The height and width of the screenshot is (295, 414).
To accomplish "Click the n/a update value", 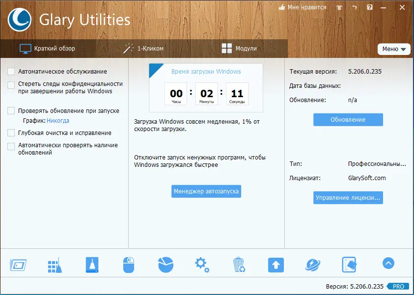I will pos(353,100).
